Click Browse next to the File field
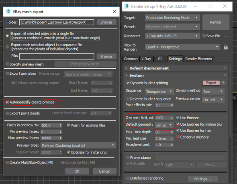Viewport: 237px width, 184px height. coord(106,56)
